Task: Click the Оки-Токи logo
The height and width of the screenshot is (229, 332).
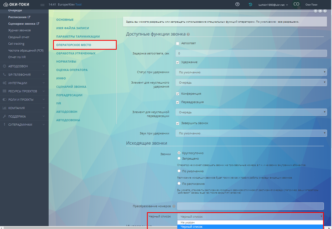Action: tap(16, 4)
